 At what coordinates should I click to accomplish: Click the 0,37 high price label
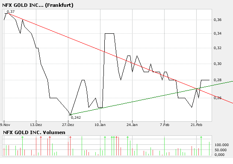click(x=11, y=12)
